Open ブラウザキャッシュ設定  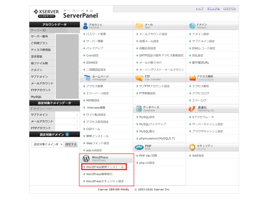coord(207,131)
